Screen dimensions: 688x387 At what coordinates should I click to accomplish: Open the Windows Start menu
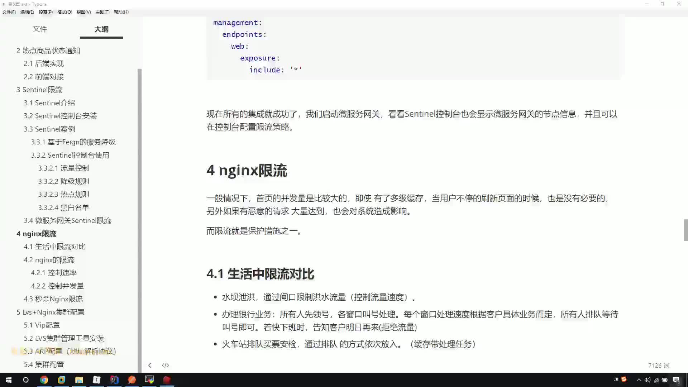pos(9,380)
